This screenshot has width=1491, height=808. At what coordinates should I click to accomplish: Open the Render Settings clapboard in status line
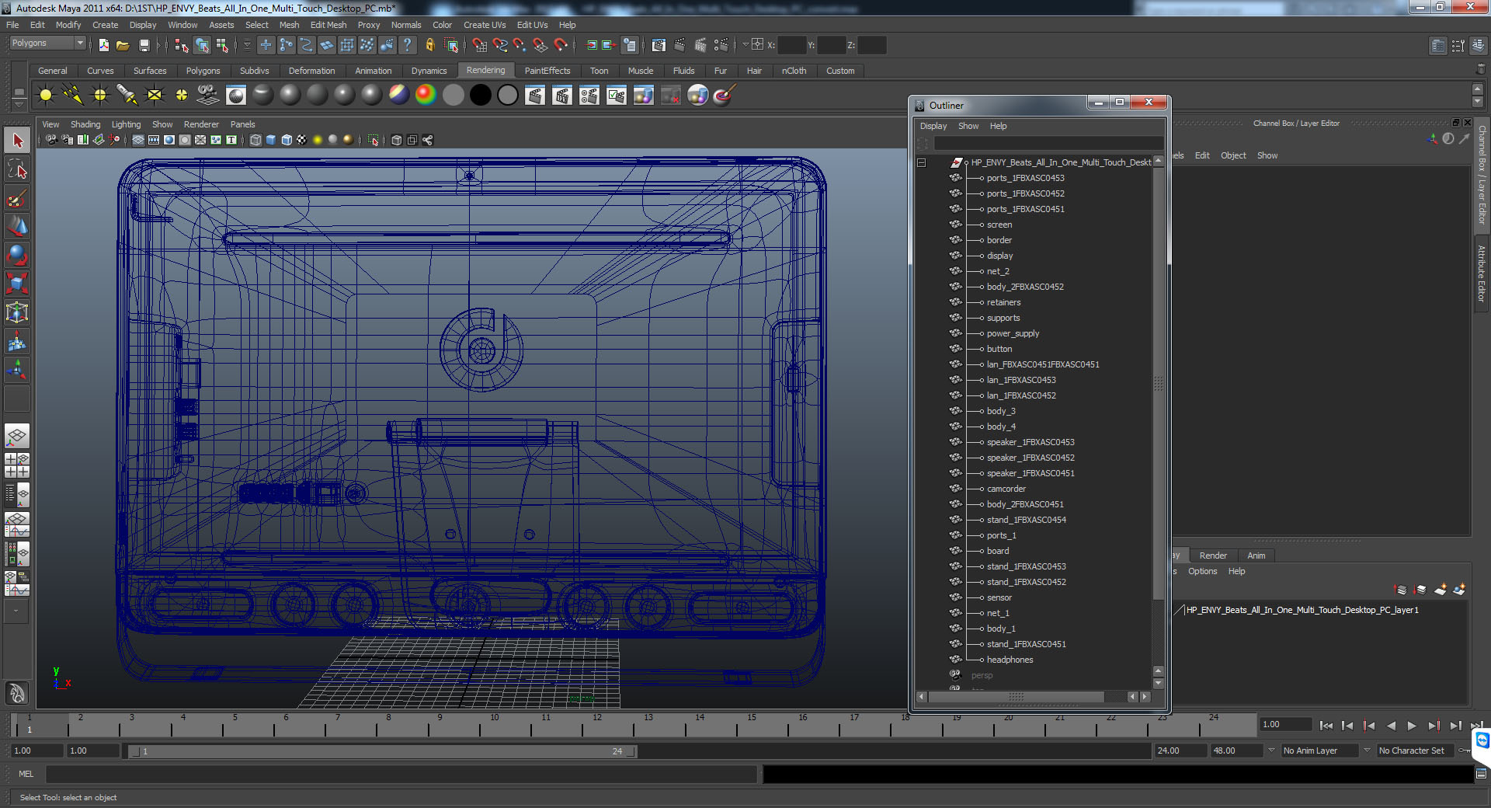tap(721, 45)
